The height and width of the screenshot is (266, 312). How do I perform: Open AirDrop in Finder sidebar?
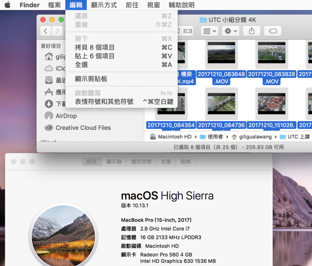[x=61, y=116]
